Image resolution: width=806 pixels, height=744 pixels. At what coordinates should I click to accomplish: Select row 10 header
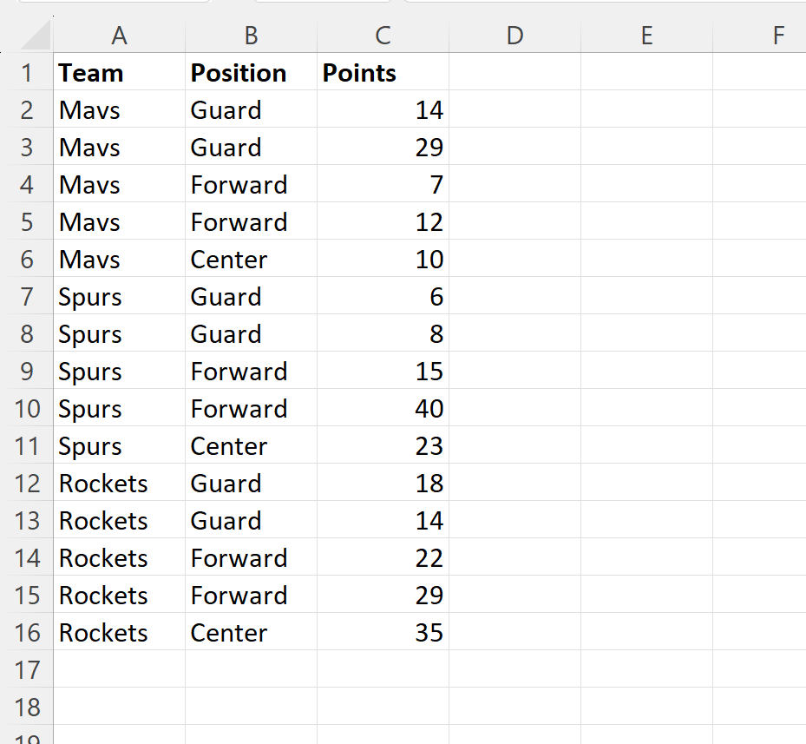[27, 409]
